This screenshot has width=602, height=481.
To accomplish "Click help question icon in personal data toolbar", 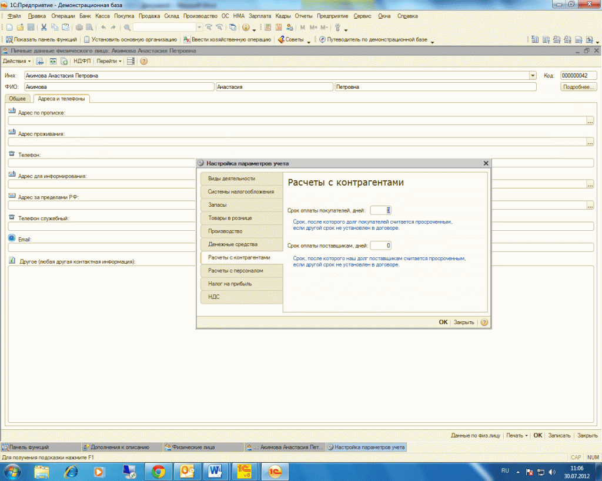I will click(143, 61).
